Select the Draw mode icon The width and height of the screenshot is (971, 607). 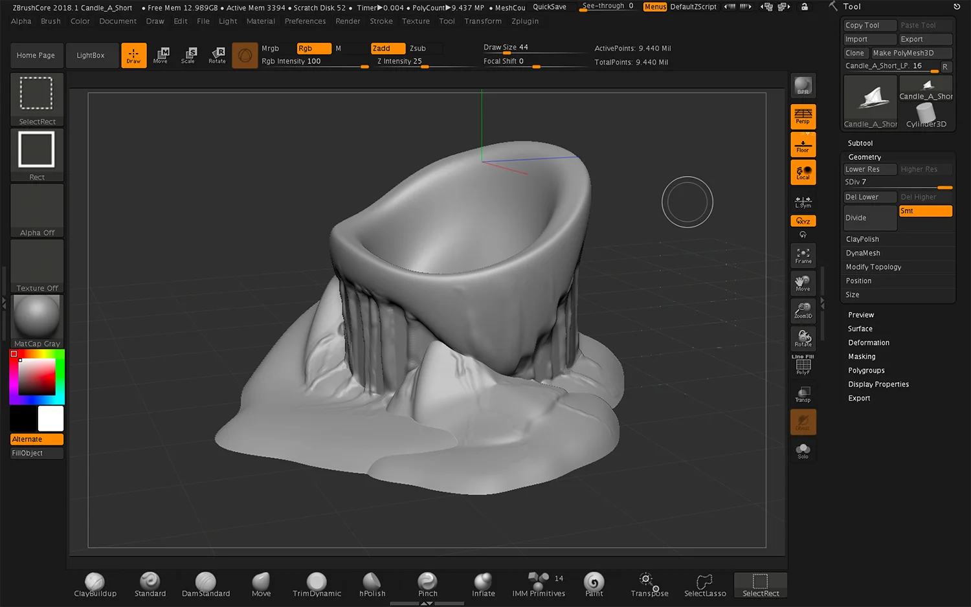point(134,55)
